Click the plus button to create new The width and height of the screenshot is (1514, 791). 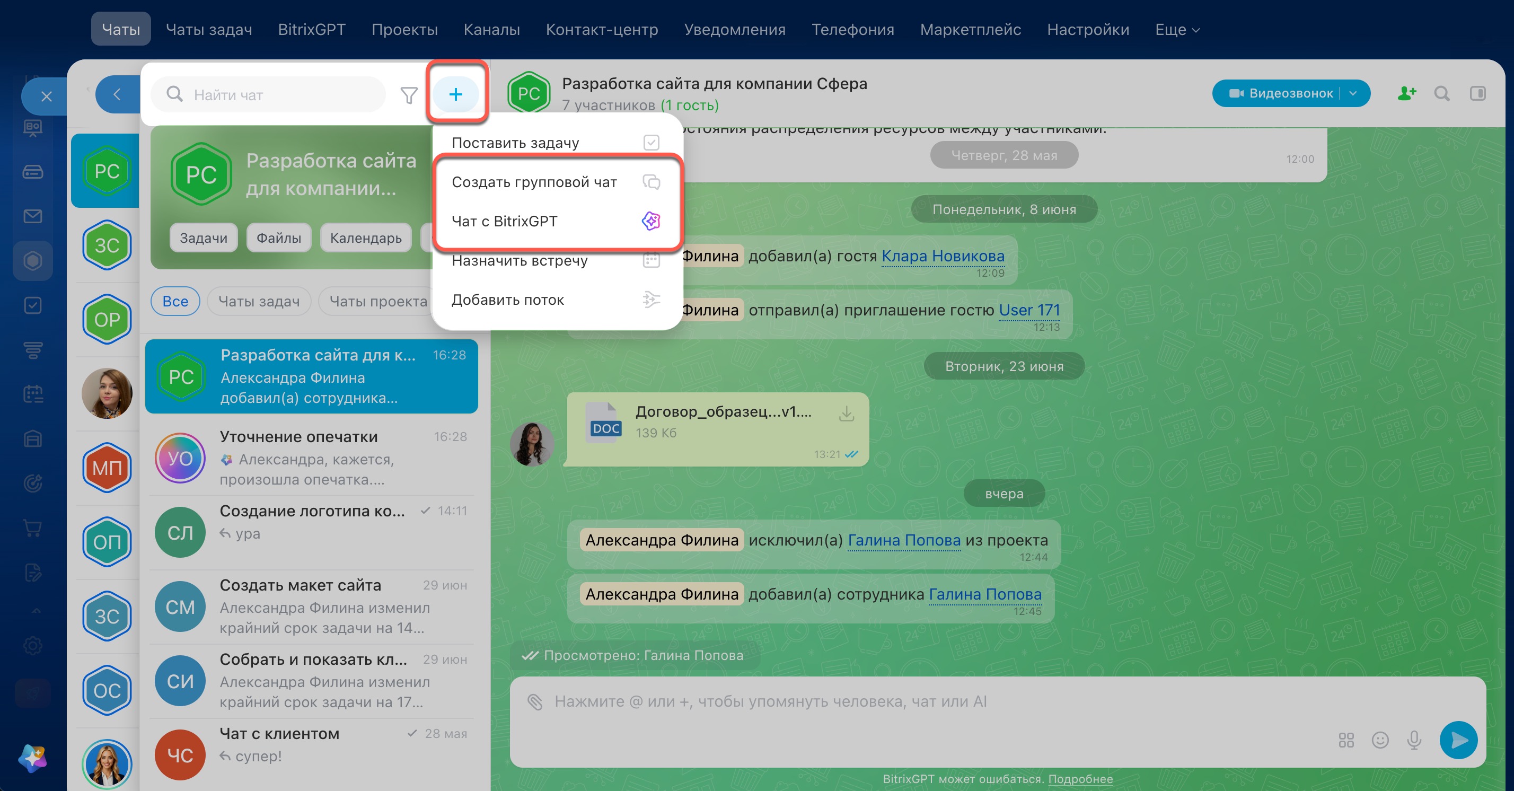[455, 94]
